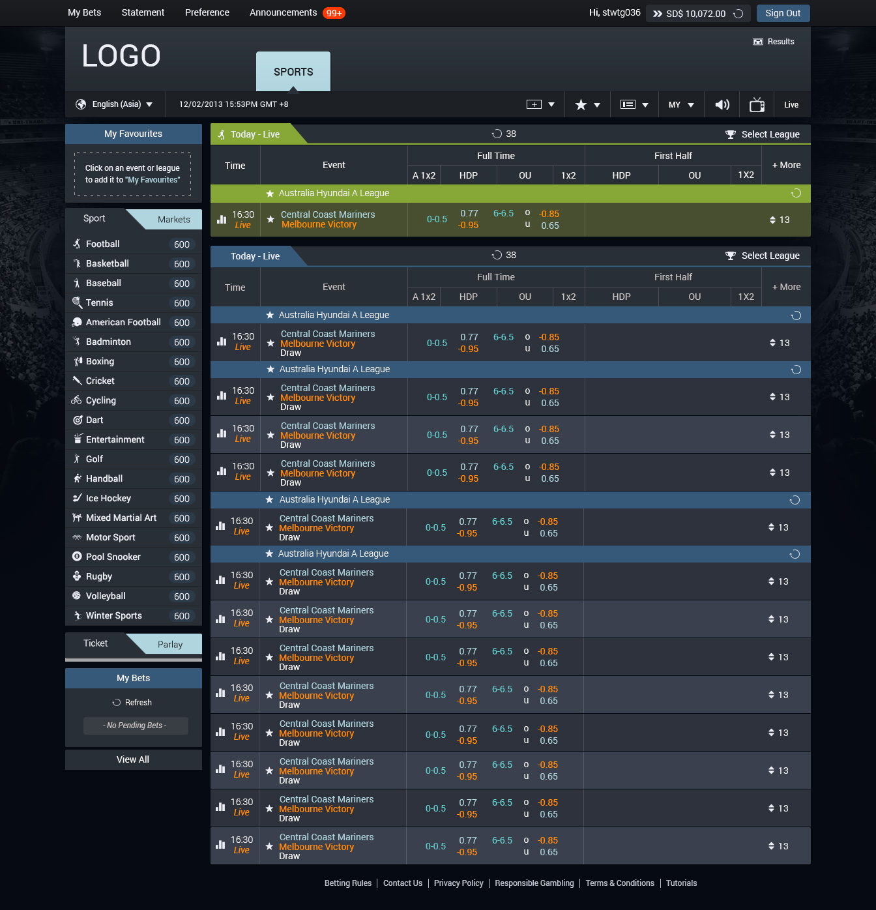
Task: Open the Responsible Gambling footer link
Action: [534, 883]
